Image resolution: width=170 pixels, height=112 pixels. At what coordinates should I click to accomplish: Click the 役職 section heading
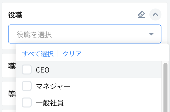(x=15, y=15)
